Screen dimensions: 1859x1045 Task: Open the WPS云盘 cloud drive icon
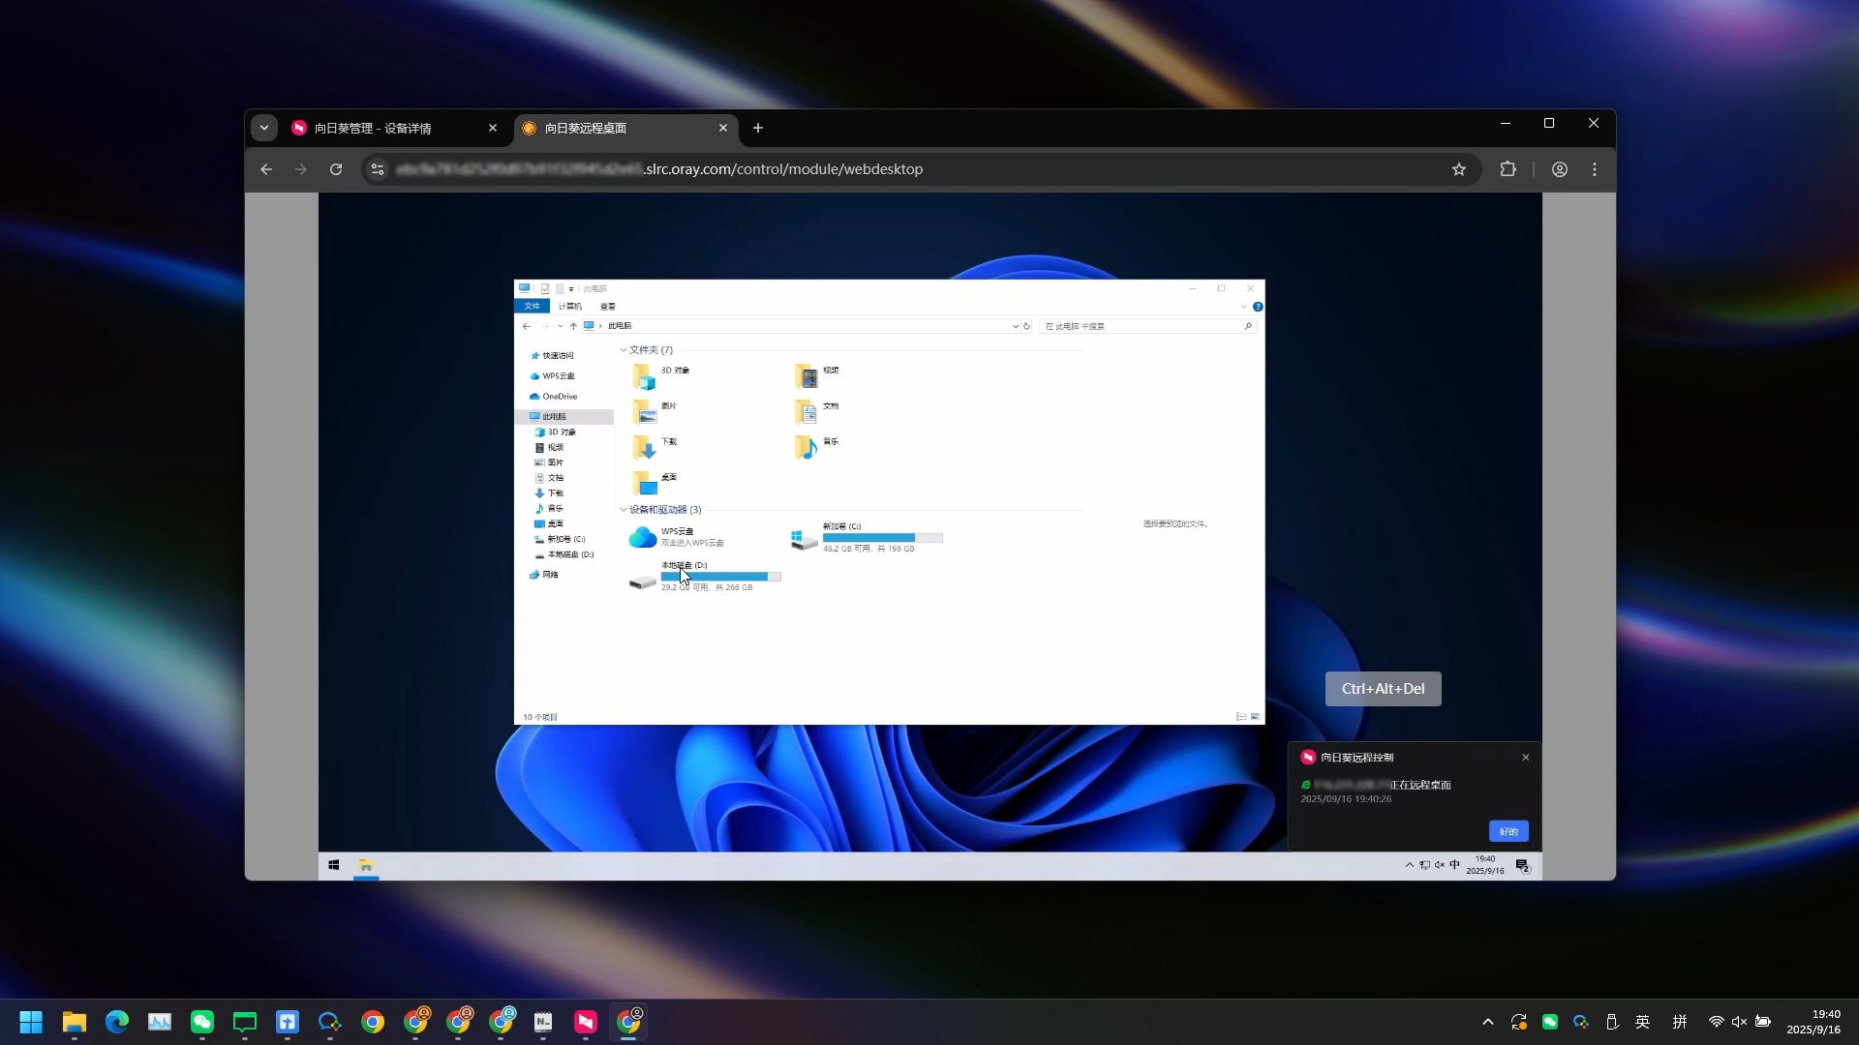[x=642, y=537]
